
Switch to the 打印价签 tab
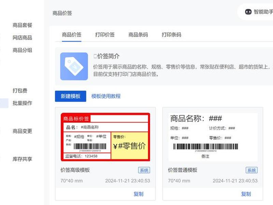point(105,35)
